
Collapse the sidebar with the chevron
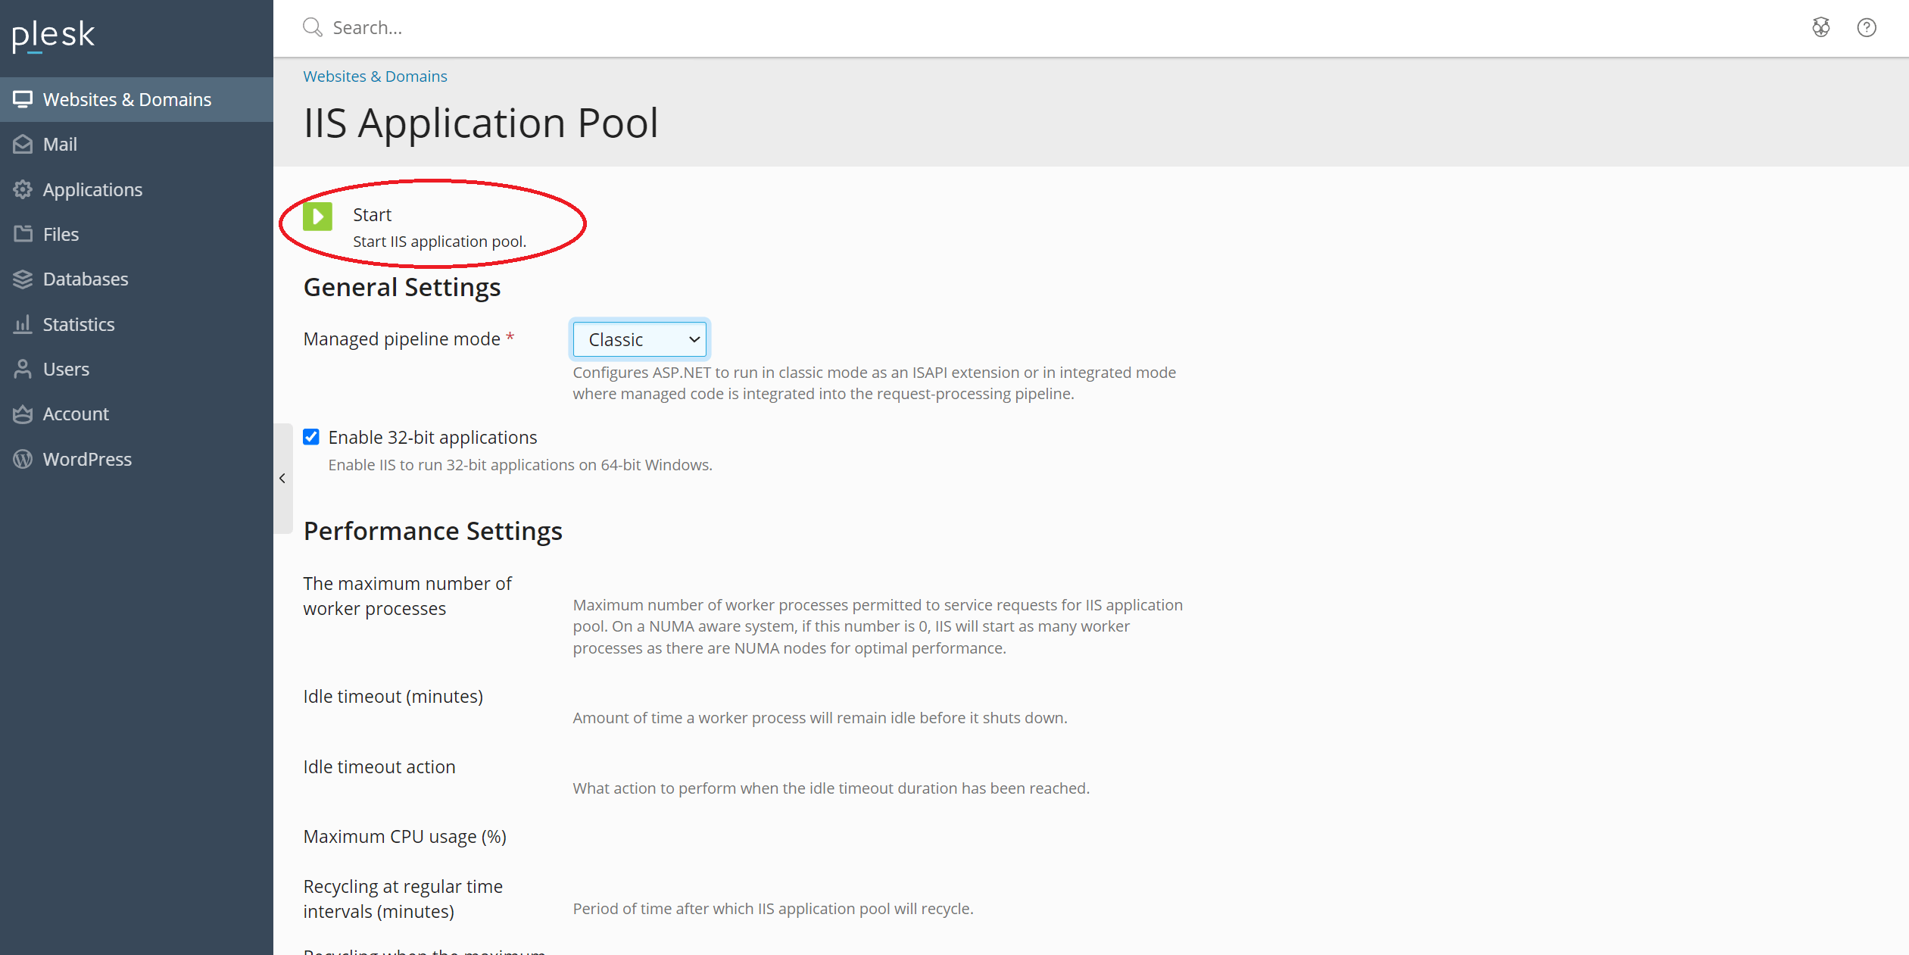[x=282, y=479]
